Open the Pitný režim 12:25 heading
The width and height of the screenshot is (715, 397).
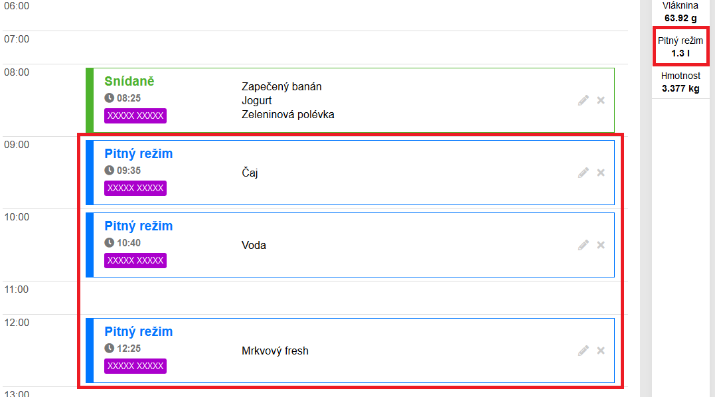[139, 331]
